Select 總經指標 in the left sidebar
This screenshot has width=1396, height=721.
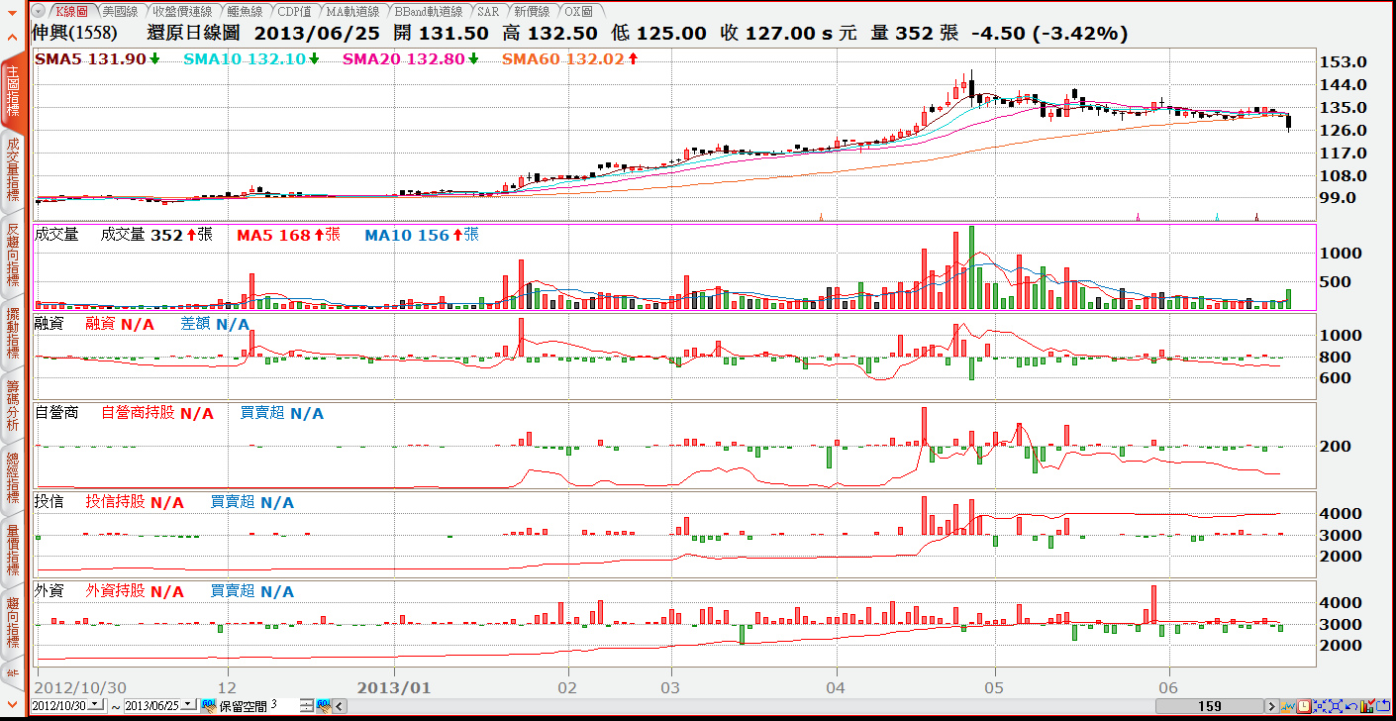[x=12, y=478]
